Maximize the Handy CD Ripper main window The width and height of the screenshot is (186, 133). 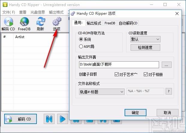pyautogui.click(x=165, y=5)
